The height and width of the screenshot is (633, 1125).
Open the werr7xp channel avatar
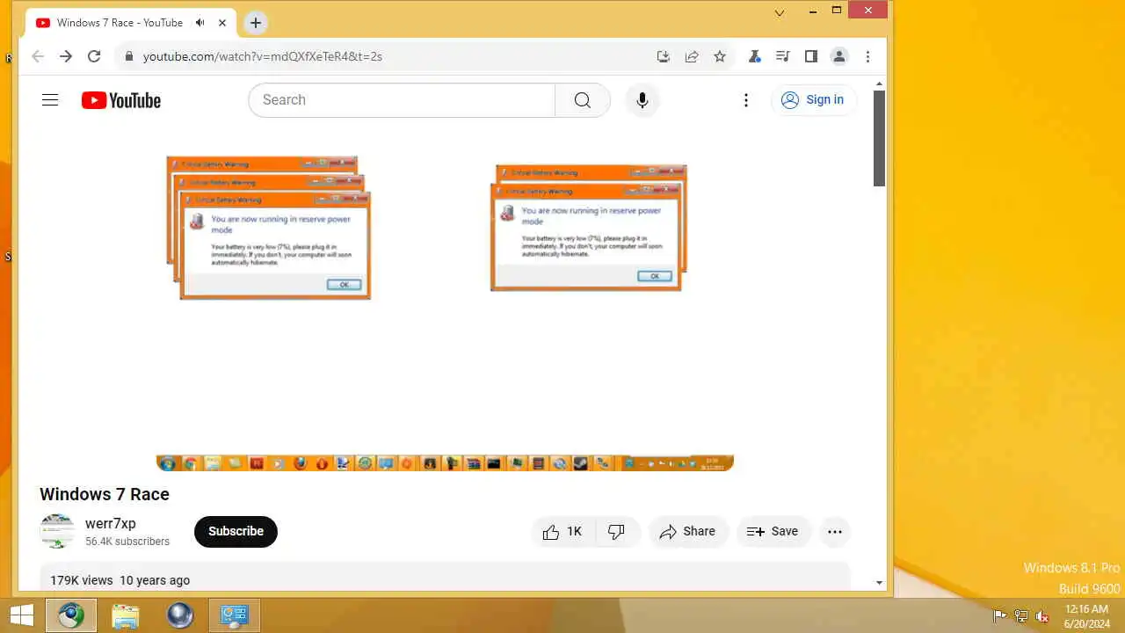click(57, 531)
